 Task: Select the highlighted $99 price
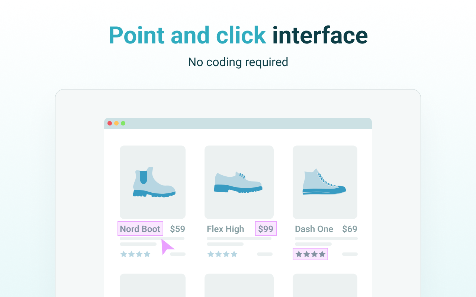266,229
